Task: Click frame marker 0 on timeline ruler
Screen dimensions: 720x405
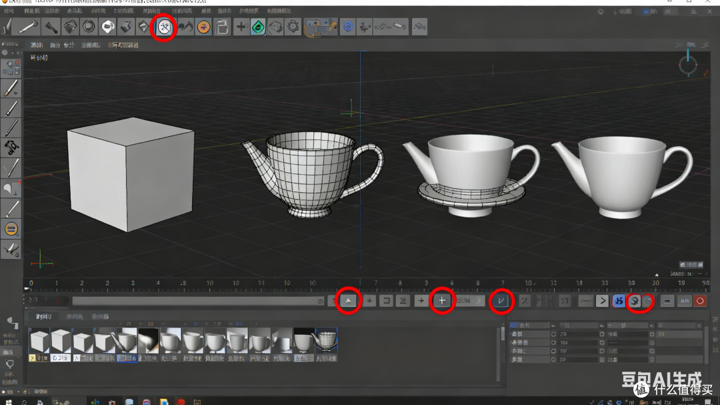Action: tap(31, 283)
